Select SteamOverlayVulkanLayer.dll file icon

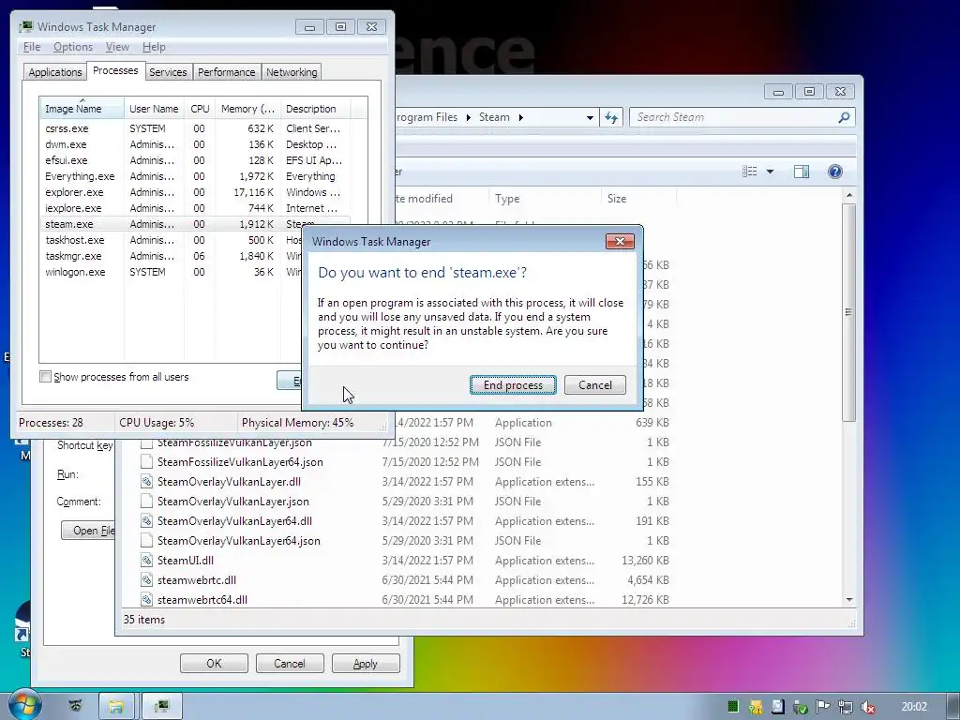(146, 482)
